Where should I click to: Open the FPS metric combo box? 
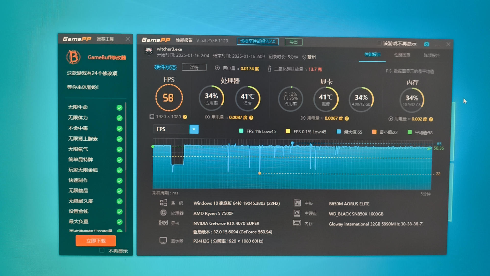point(176,129)
